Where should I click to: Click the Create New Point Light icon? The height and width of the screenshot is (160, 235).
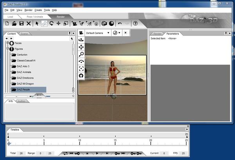pyautogui.click(x=96, y=23)
